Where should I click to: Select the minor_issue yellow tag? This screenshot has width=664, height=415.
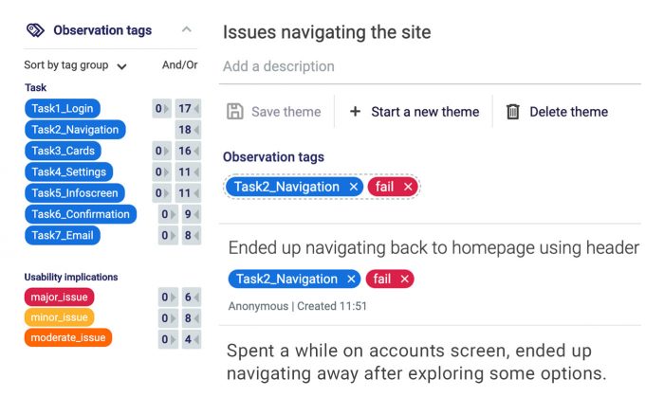(x=59, y=317)
